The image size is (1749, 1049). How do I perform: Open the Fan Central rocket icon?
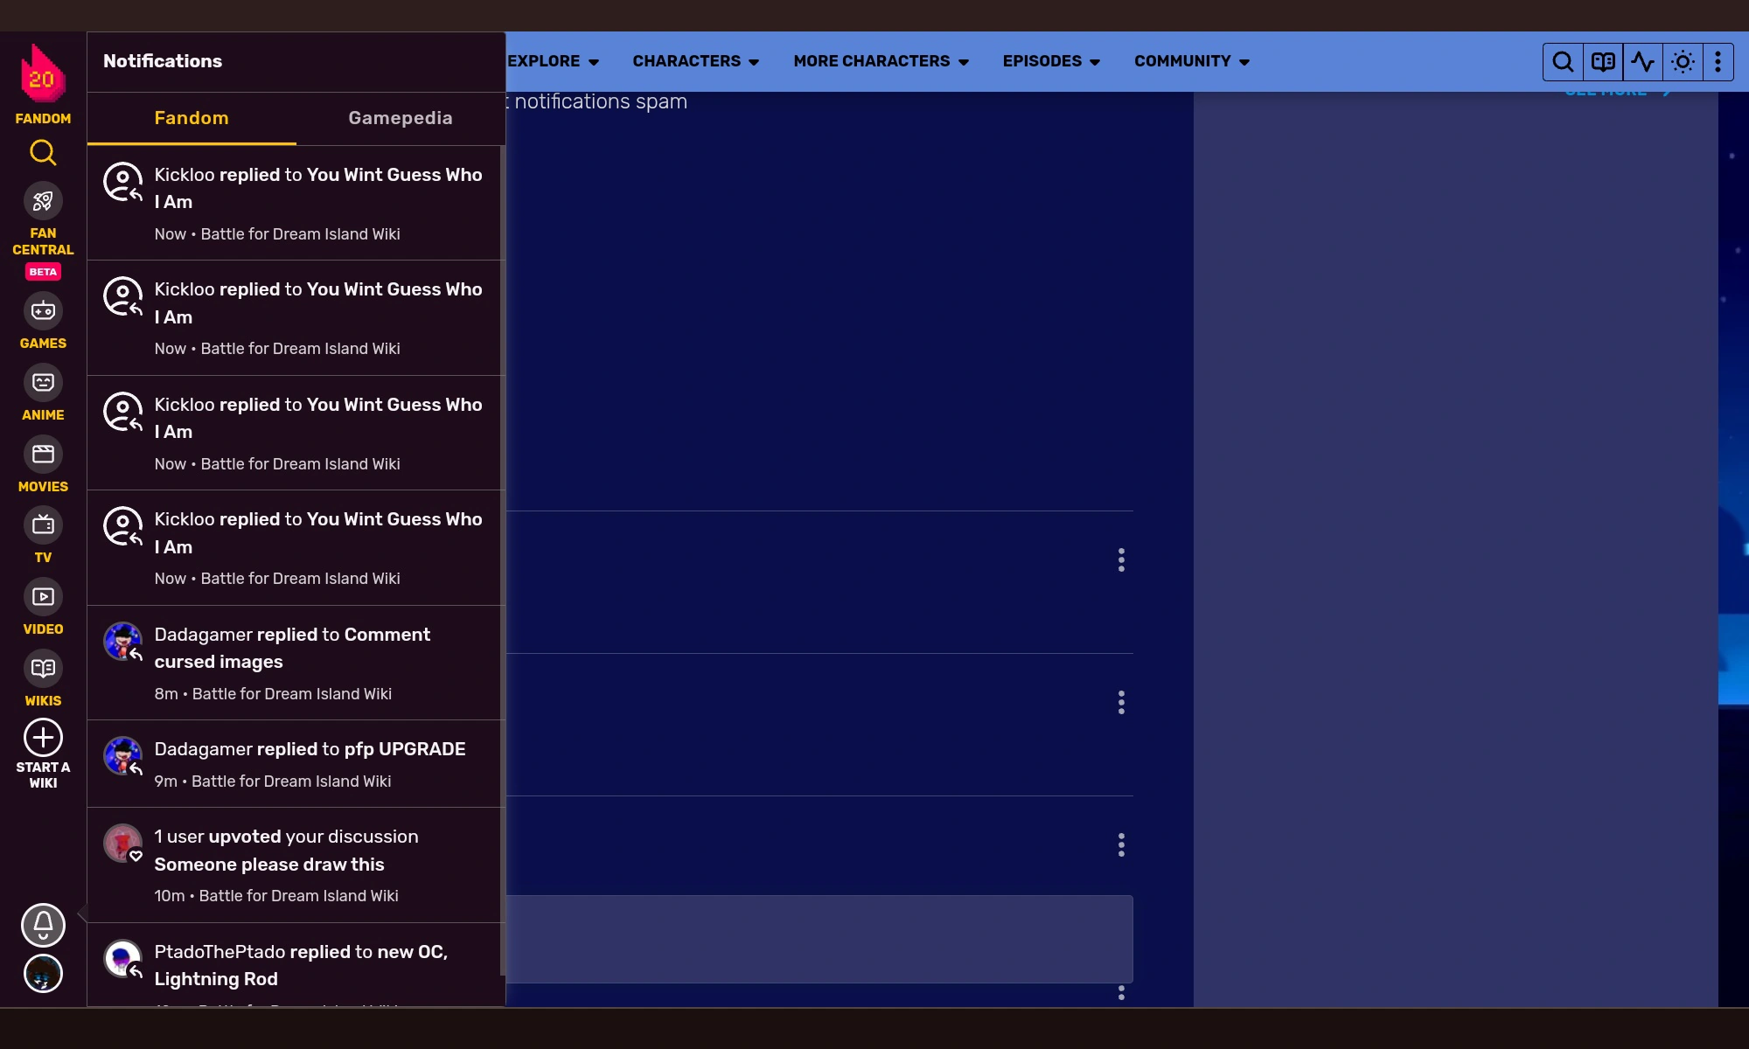click(x=43, y=202)
